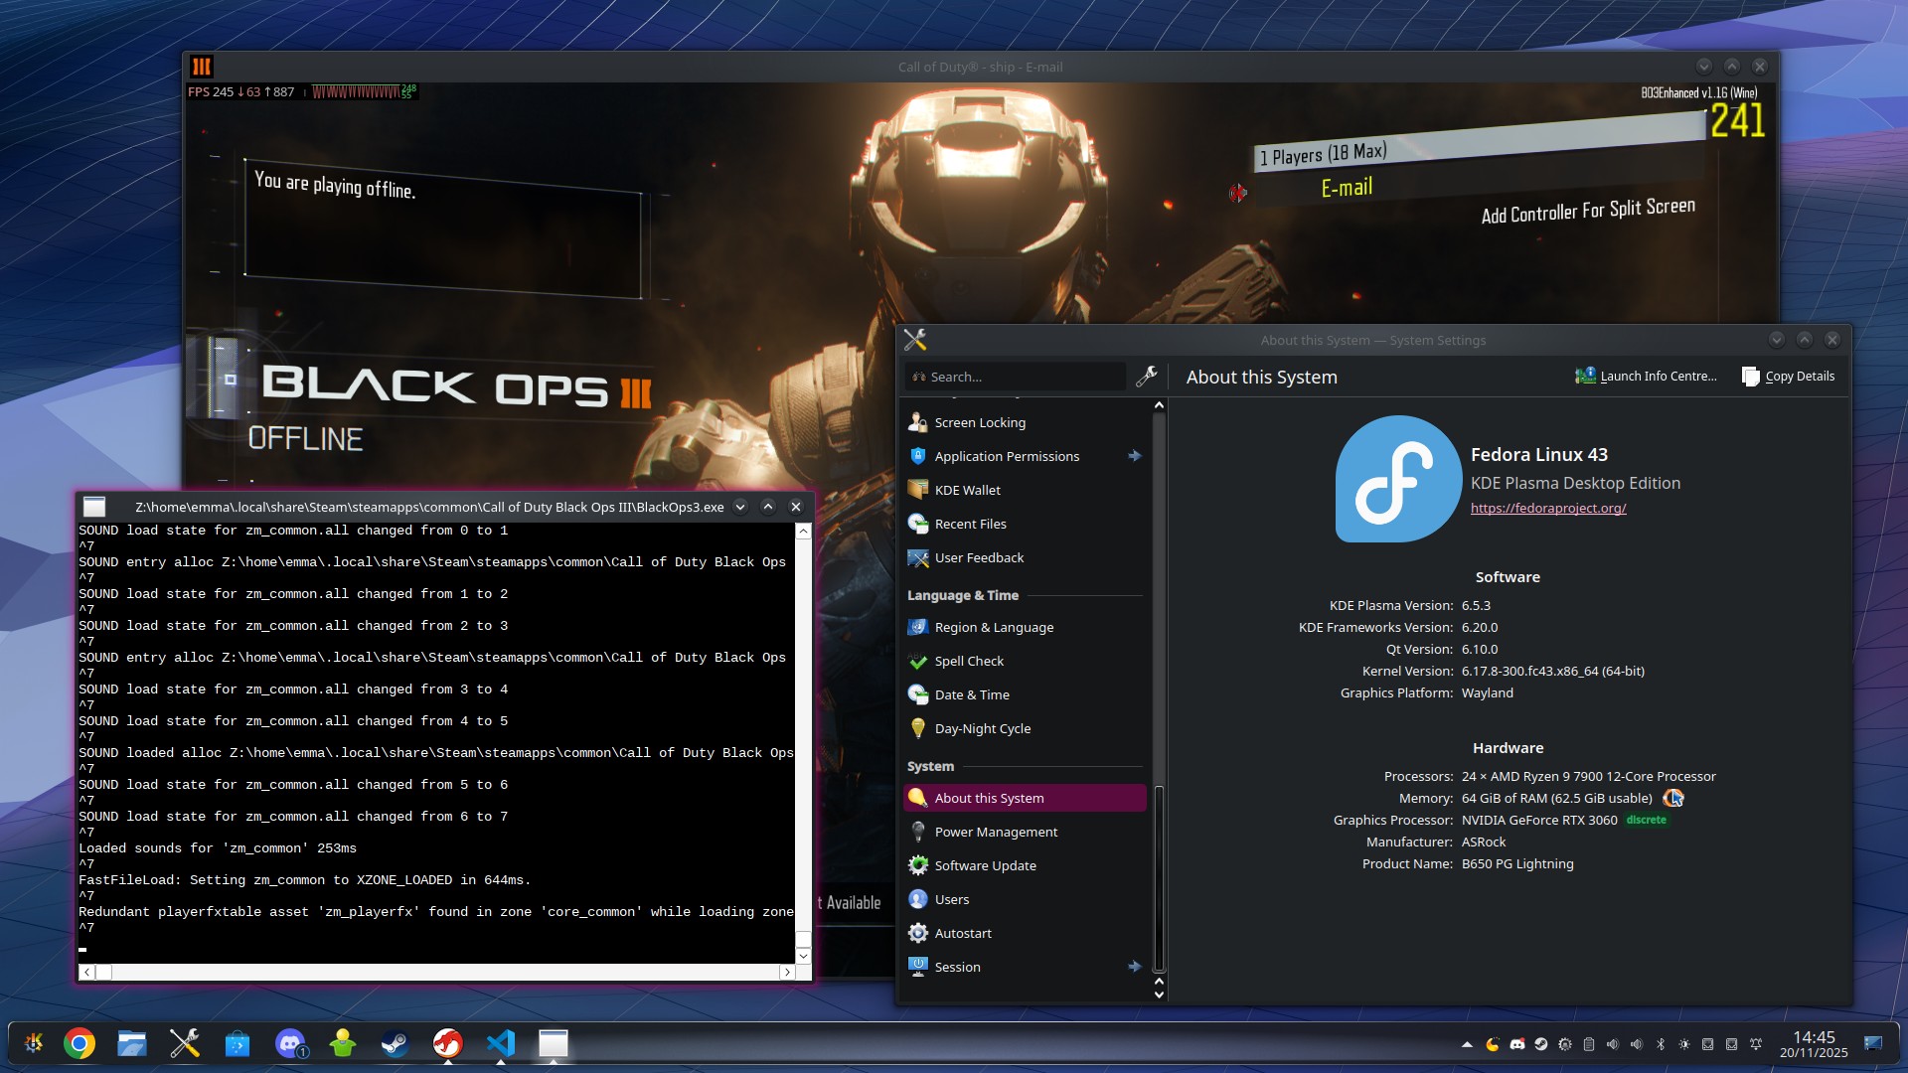Click the notifications bell tray icon
Screen dimensions: 1908x1073
1756,1044
